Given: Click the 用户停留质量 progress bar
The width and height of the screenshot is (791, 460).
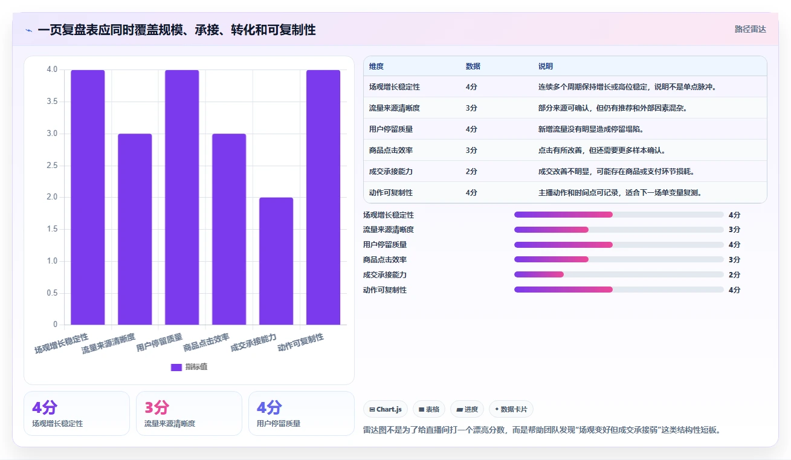Looking at the screenshot, I should [619, 245].
